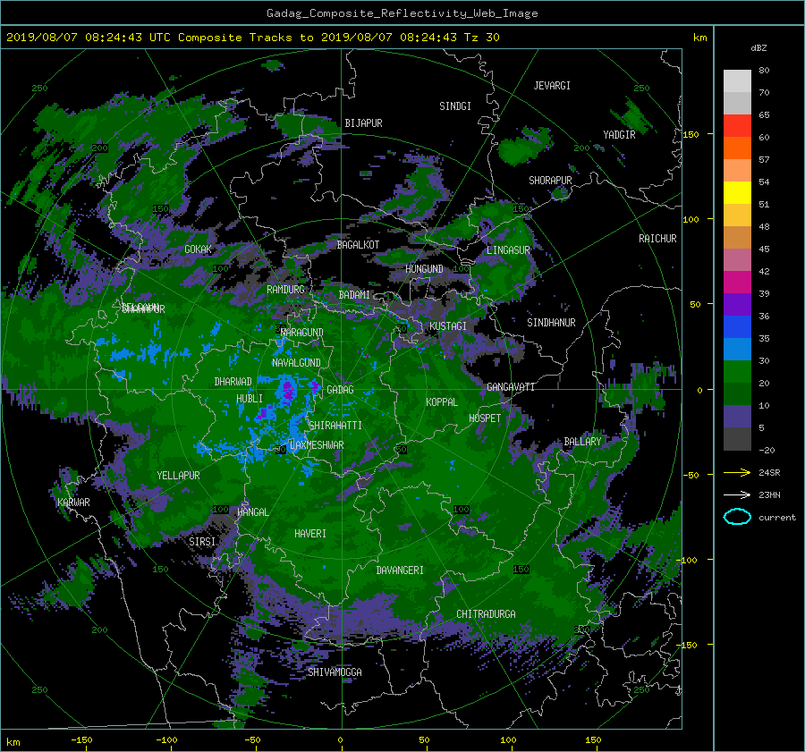Pick the blue 36 dBZ color swatch
Screen dimensions: 805x752
pos(737,326)
